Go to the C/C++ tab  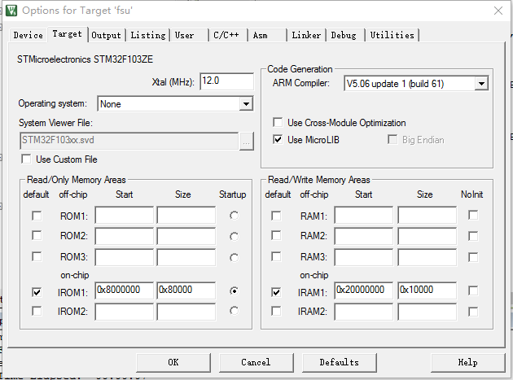pos(226,35)
